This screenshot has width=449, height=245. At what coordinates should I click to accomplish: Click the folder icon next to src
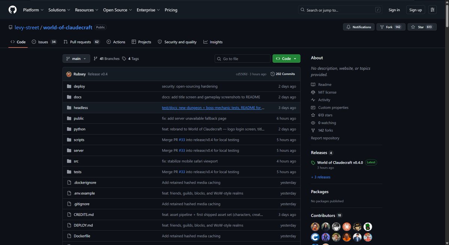point(69,161)
